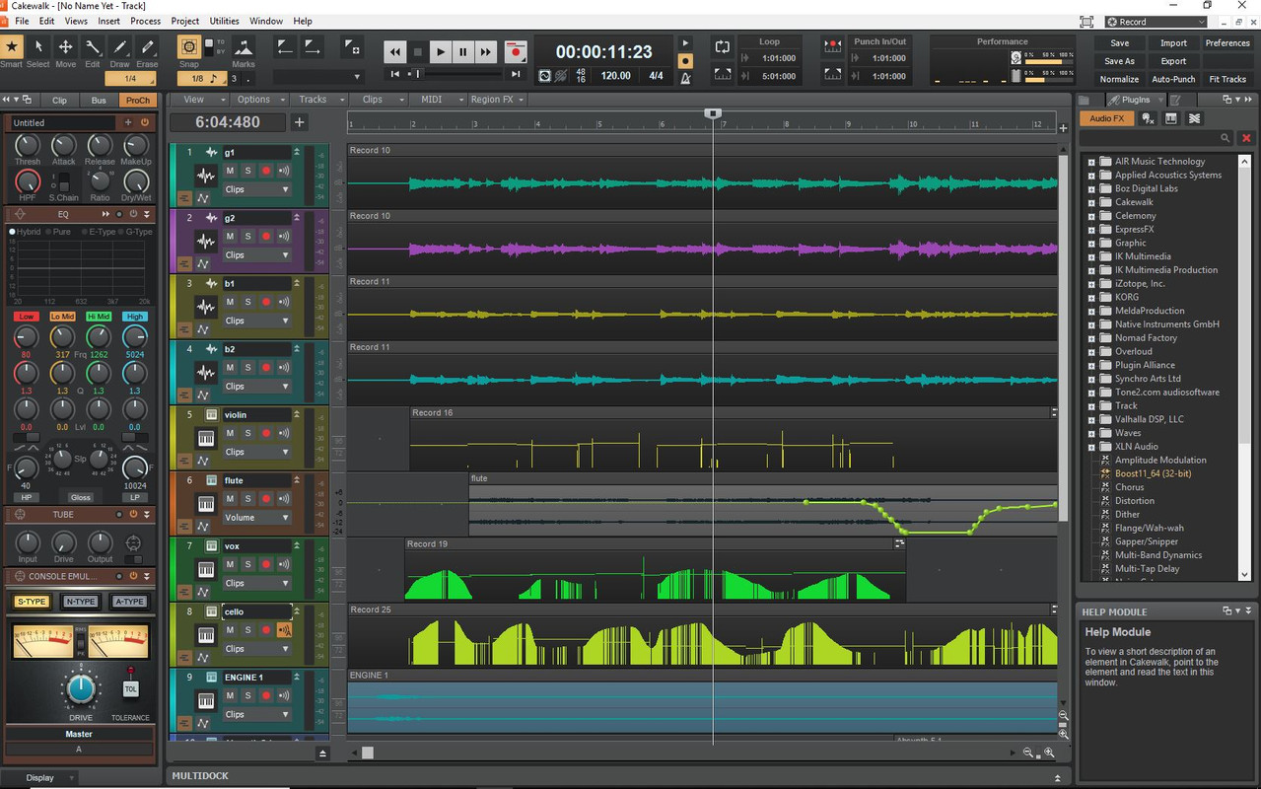The height and width of the screenshot is (789, 1261).
Task: Open the empty toolbar combo box dropdown
Action: point(318,77)
